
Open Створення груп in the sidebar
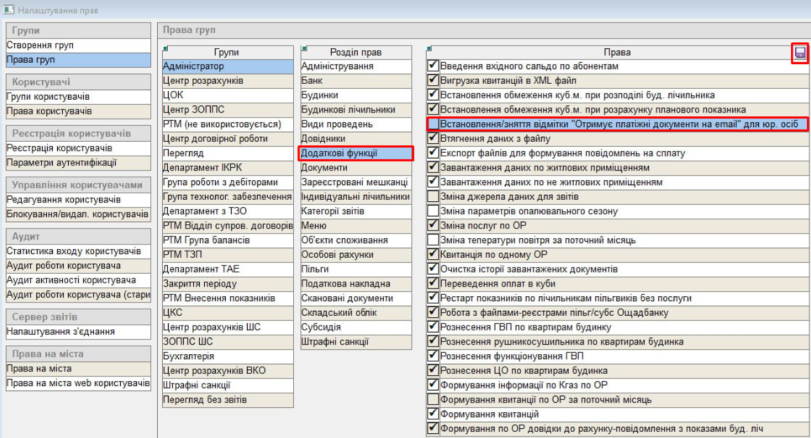(39, 45)
